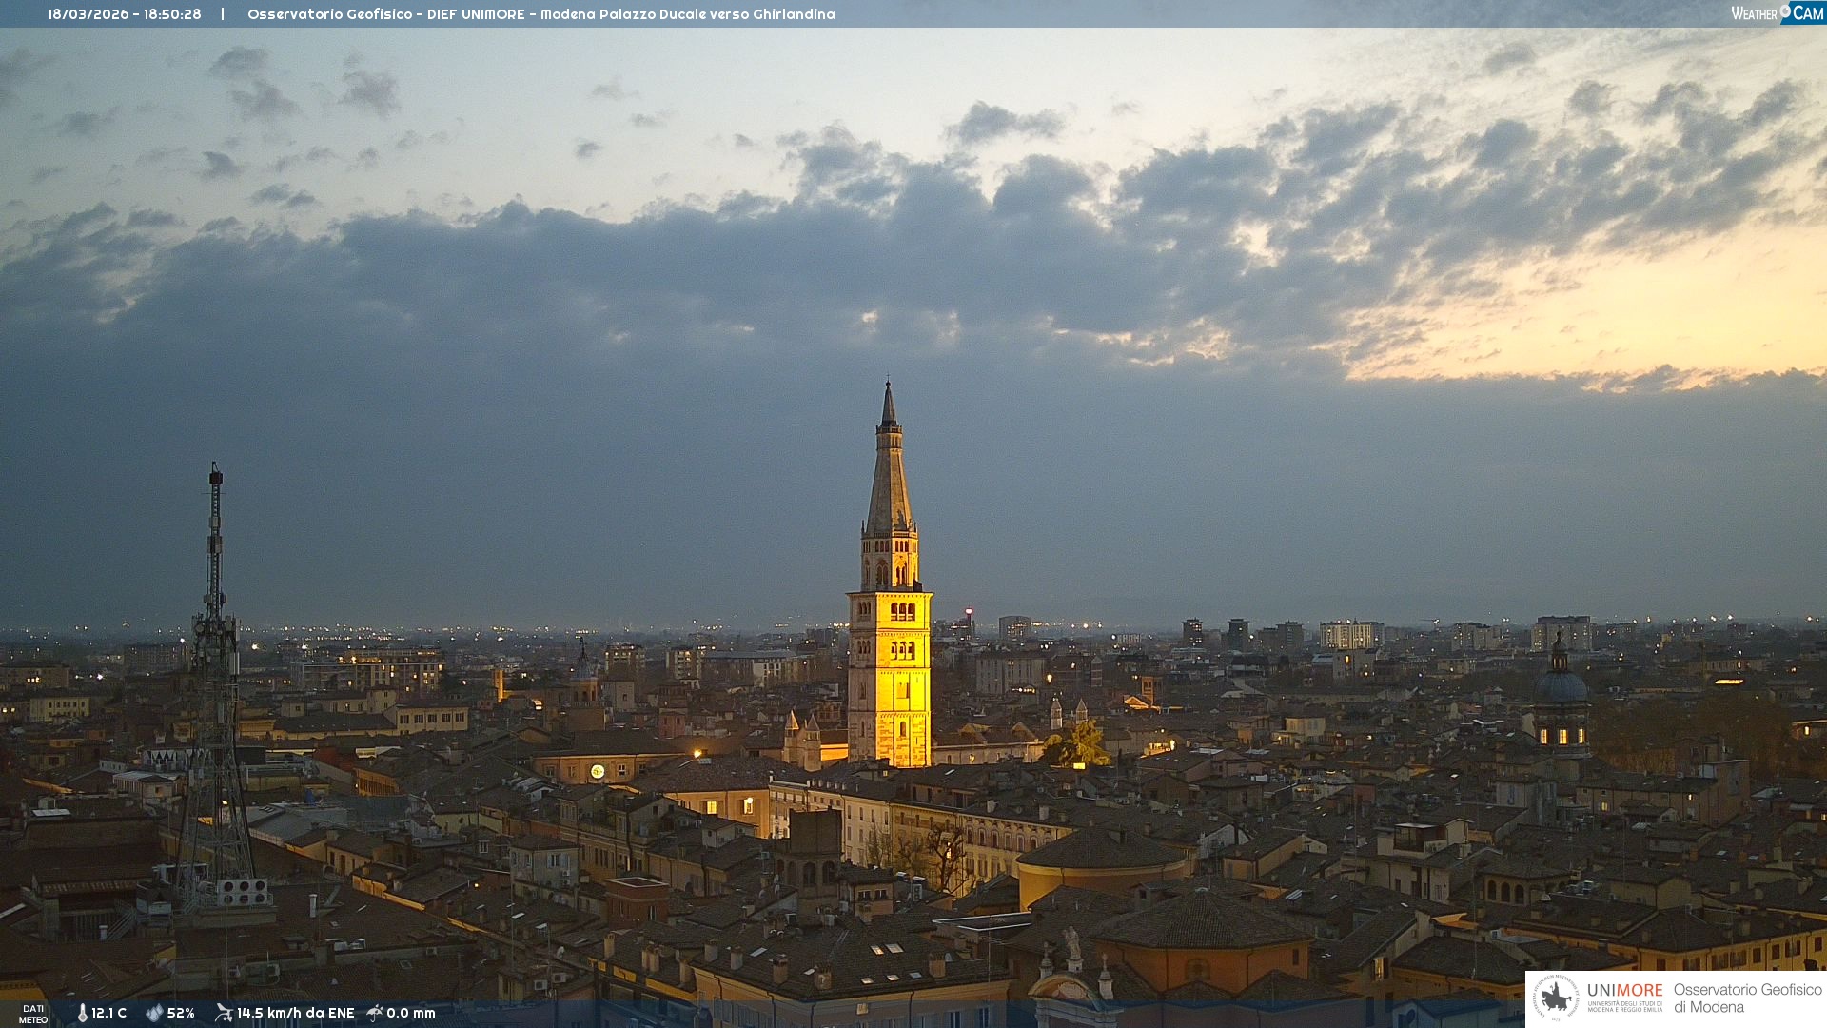Viewport: 1827px width, 1028px height.
Task: Click the UNIMORE university seal emblem
Action: click(1556, 998)
